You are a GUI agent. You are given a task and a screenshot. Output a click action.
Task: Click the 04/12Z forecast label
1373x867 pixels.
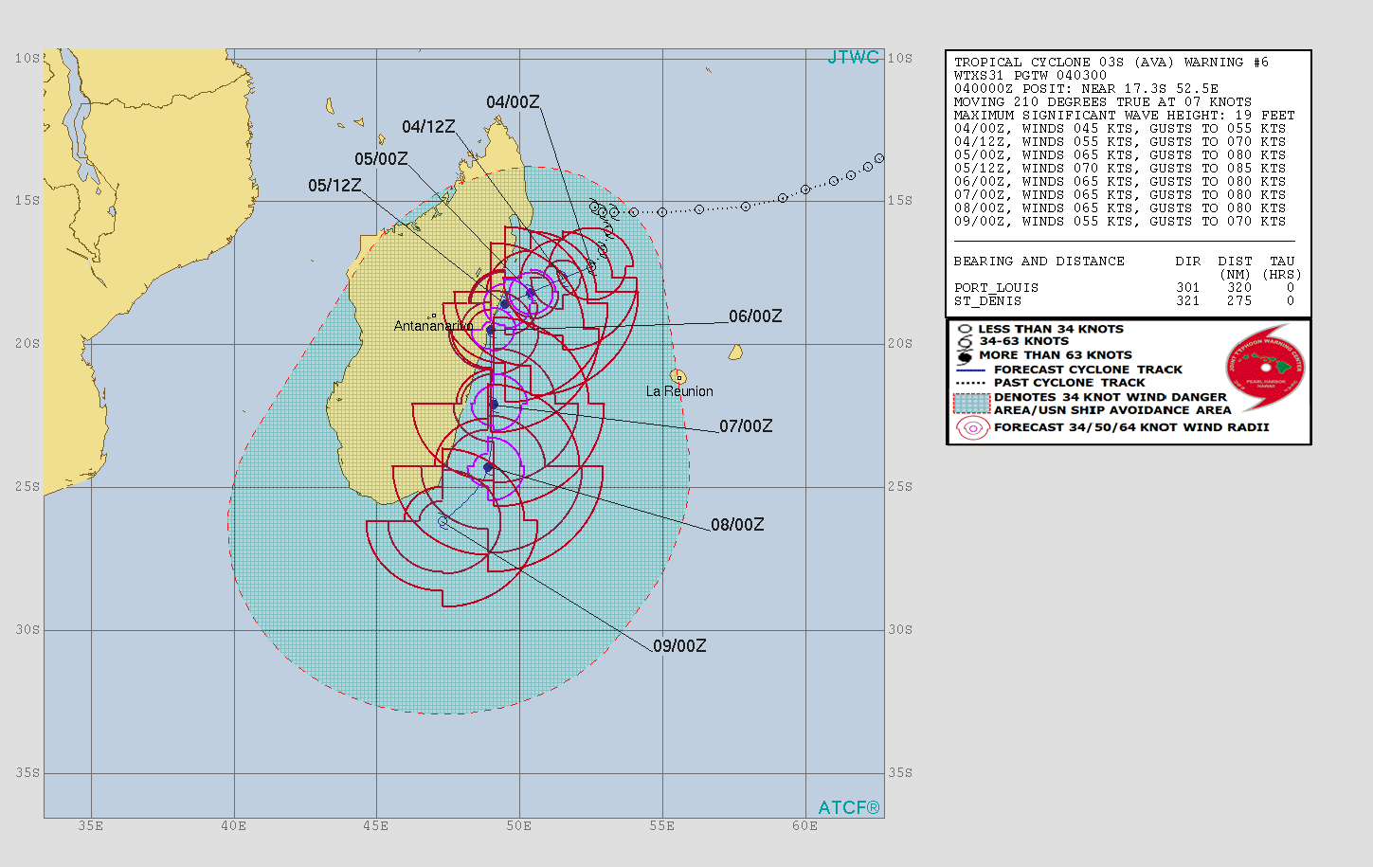428,127
